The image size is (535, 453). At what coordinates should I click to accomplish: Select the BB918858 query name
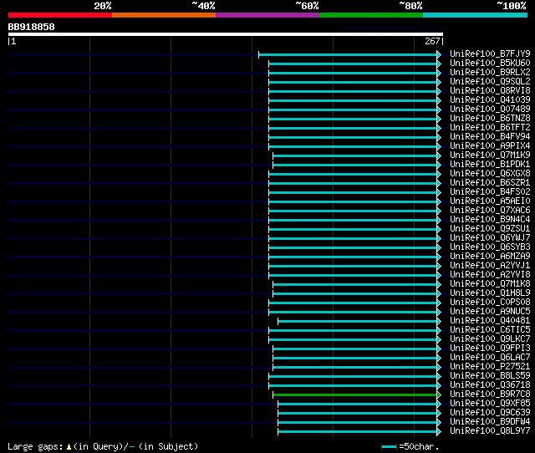[x=32, y=27]
